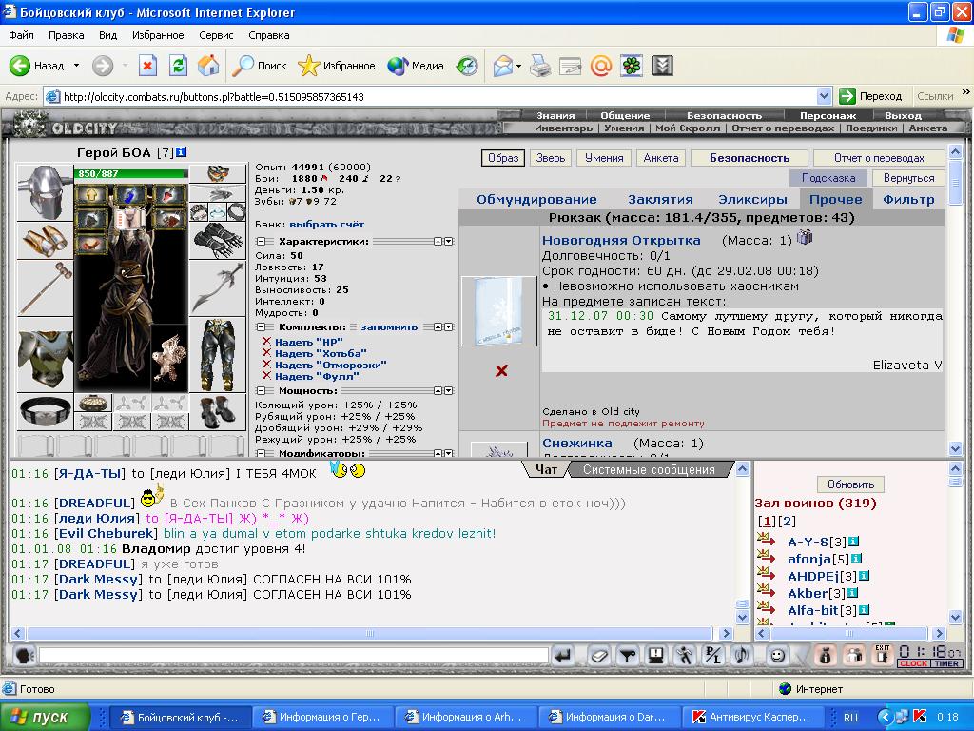Refresh the page via green arrows icon
This screenshot has height=731, width=974.
(x=178, y=66)
